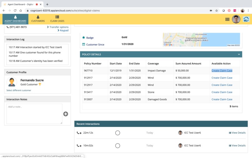Viewport: 252px width, 158px height.
Task: Reload the current page
Action: click(15, 10)
